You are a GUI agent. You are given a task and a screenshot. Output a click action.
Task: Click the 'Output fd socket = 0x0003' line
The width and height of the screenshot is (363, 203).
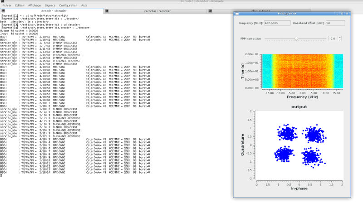click(19, 31)
